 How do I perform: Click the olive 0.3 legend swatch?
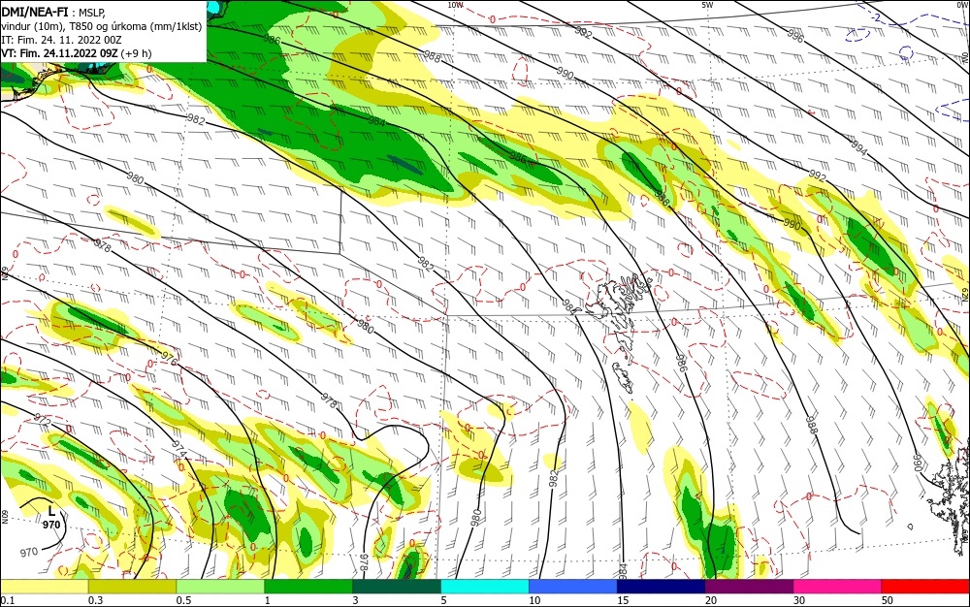(132, 587)
